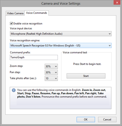Confirm settings with the OK button
Image resolution: width=122 pixels, height=126 pixels.
86,120
